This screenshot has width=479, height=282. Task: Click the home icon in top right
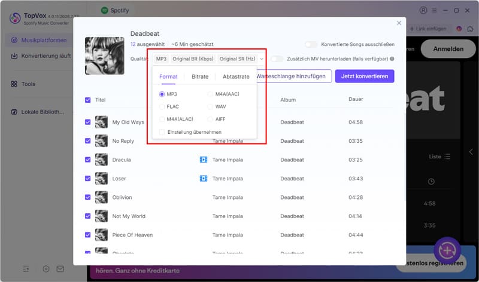pos(470,29)
